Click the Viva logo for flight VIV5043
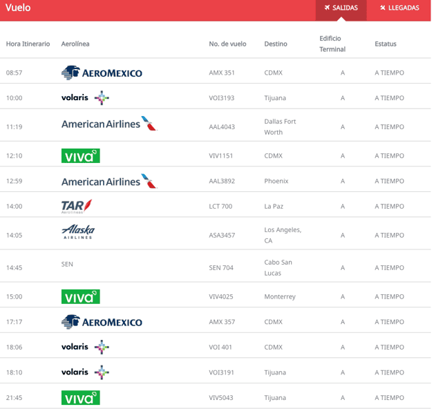Screen dimensions: 434x409 click(x=80, y=398)
